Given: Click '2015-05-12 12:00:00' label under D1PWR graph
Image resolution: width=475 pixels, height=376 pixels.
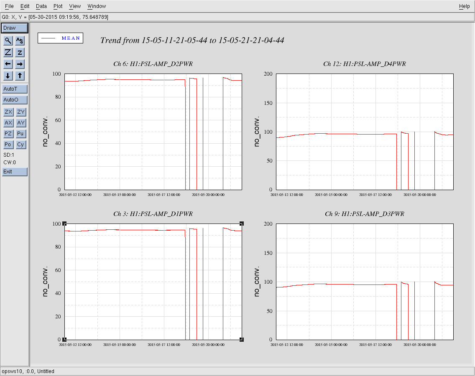Looking at the screenshot, I should pyautogui.click(x=75, y=345).
